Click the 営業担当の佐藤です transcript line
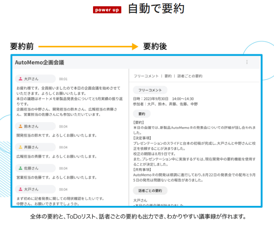 57,178
